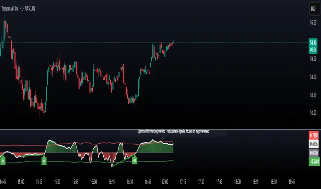This screenshot has height=189, width=321.
Task: Select the red 0.7980 indicator value label
Action: tap(314, 135)
